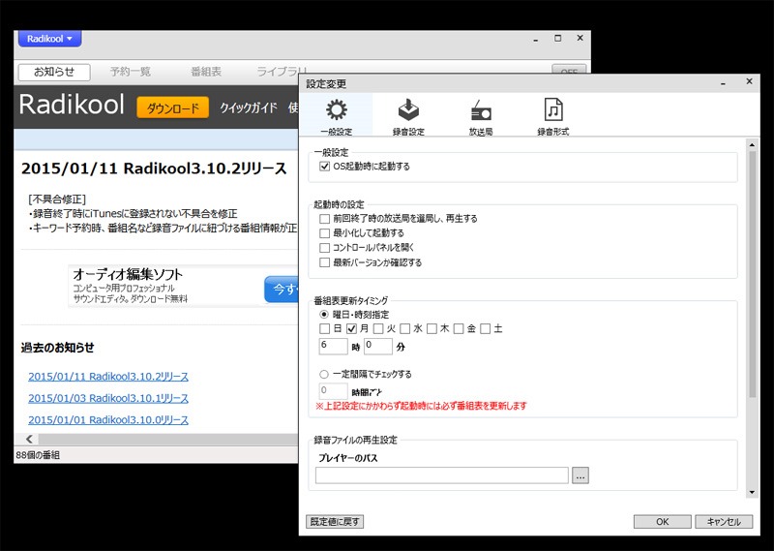774x551 pixels.
Task: Open the 放送局 radio icon tab
Action: (481, 115)
